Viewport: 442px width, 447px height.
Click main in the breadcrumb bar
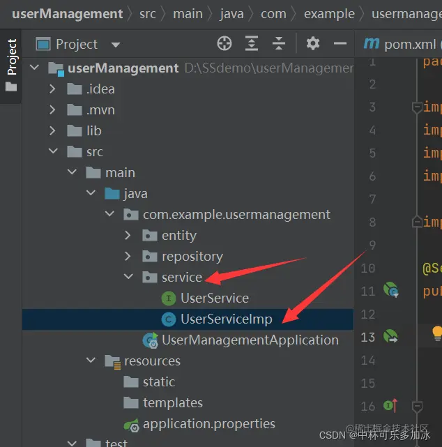tap(188, 14)
